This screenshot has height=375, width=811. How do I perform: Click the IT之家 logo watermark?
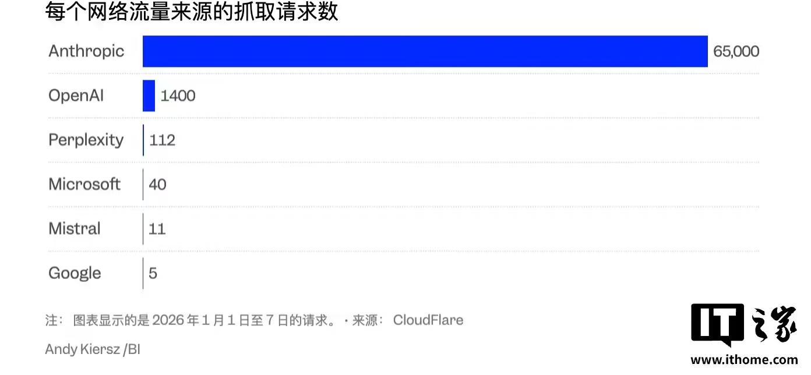coord(743,324)
